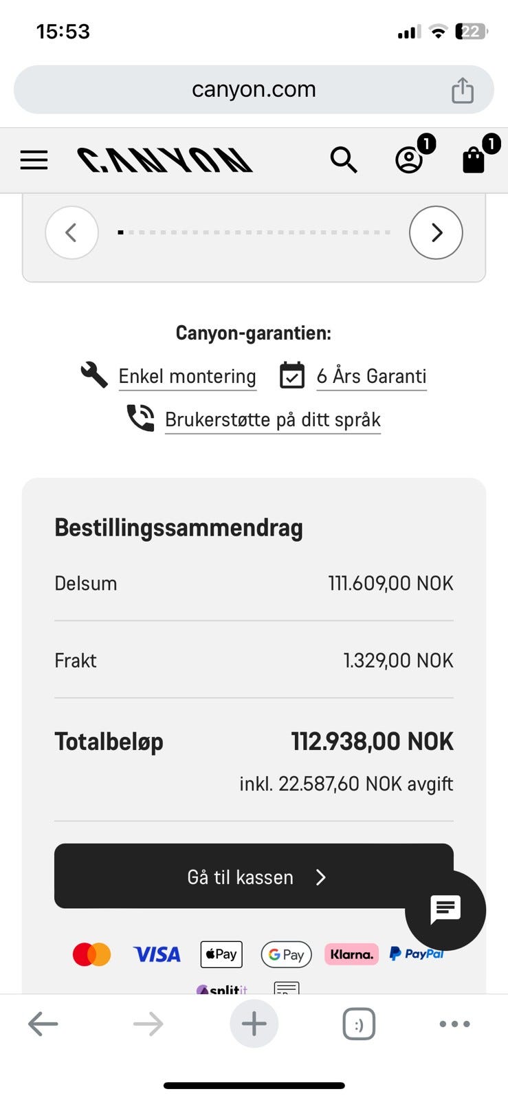The image size is (508, 1100).
Task: Click the Canyon logo
Action: tap(165, 159)
